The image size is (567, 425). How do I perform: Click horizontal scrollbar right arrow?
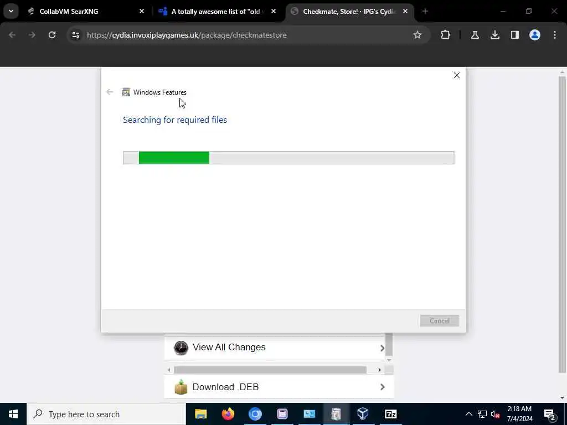(379, 370)
